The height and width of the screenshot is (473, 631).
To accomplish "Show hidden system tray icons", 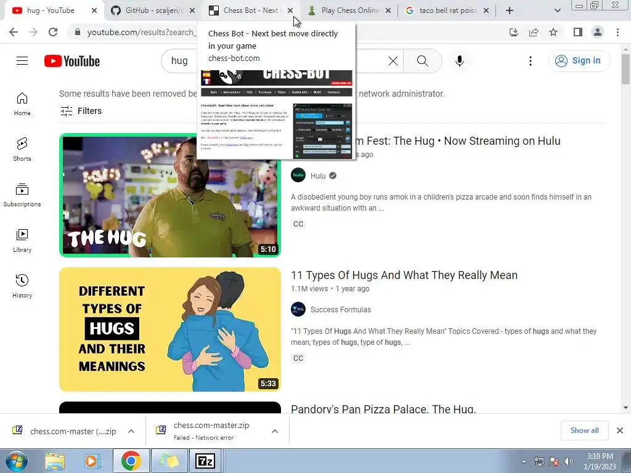I will point(524,461).
